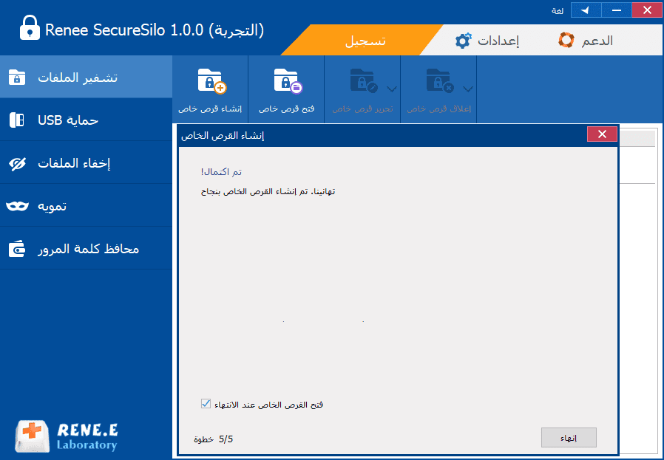Click the Close private disk icon
This screenshot has width=664, height=460.
(x=440, y=81)
